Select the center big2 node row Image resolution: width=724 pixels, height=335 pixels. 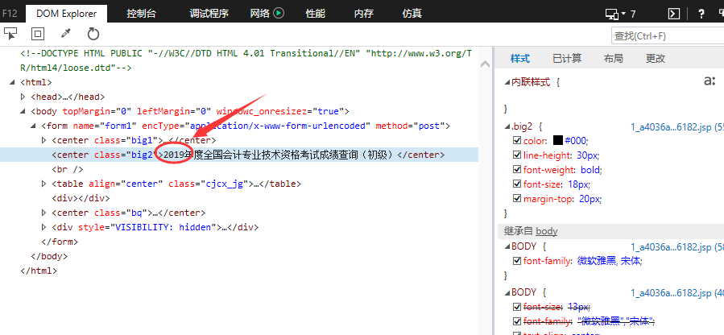239,155
